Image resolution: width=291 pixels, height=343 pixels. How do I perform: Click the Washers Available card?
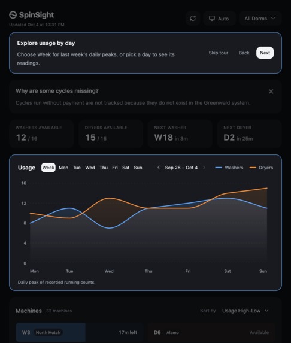41,133
